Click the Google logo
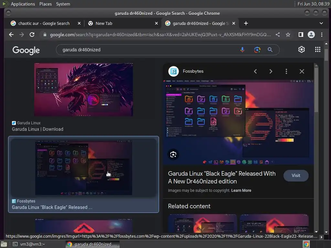This screenshot has width=331, height=248. coord(26,50)
